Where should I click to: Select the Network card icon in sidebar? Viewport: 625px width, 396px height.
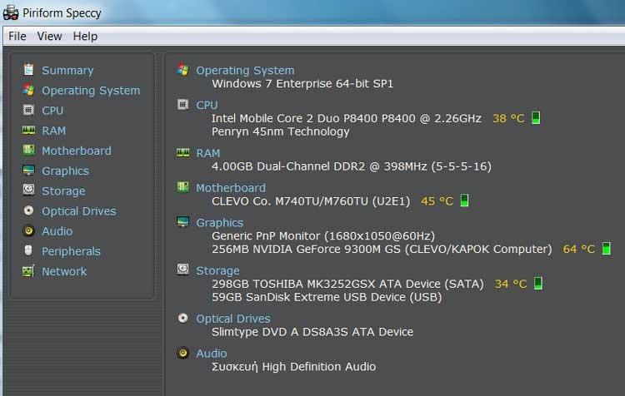(29, 271)
